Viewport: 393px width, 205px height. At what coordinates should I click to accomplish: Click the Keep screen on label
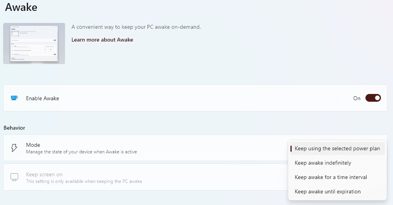click(x=44, y=174)
